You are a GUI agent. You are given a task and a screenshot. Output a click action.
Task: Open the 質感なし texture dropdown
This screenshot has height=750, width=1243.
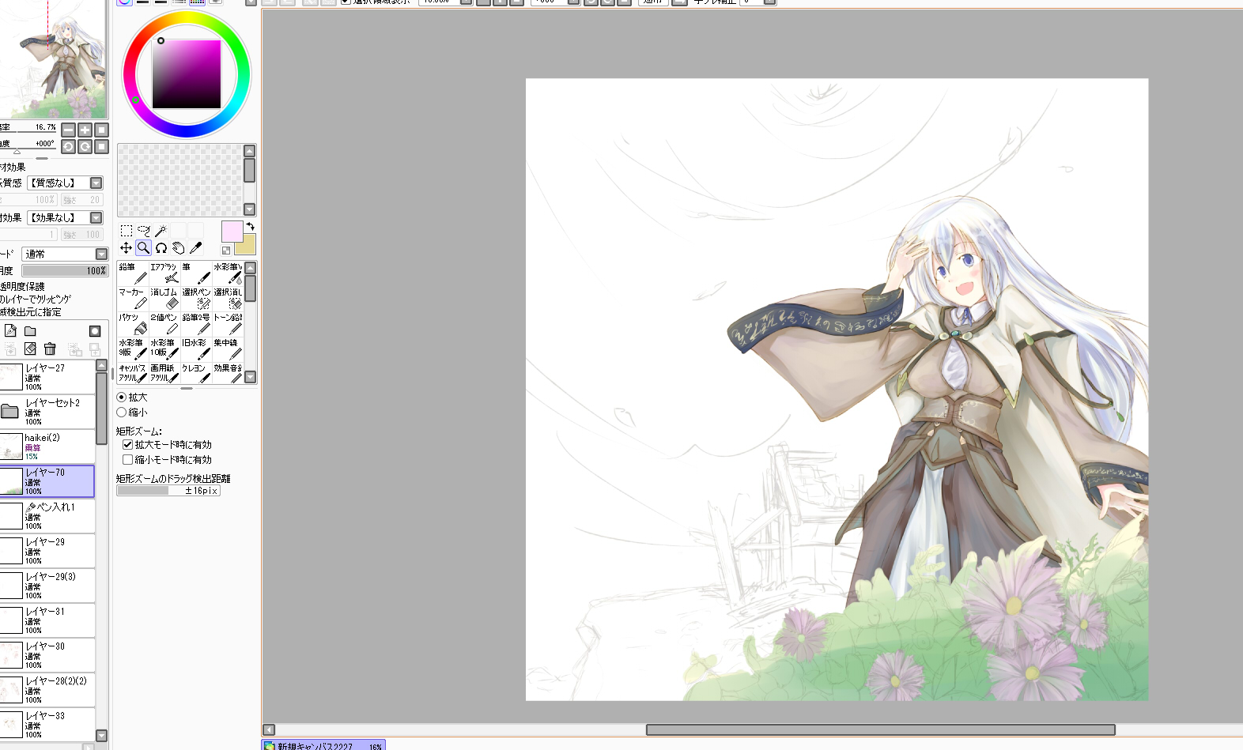click(96, 183)
